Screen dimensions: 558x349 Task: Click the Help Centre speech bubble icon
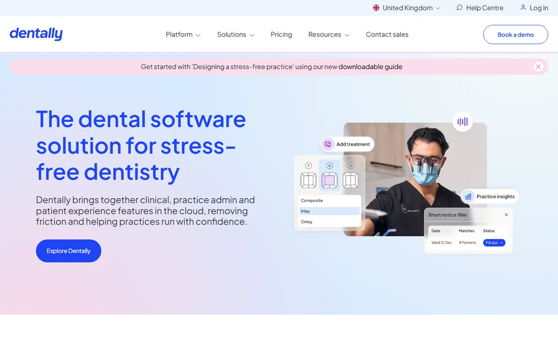460,8
